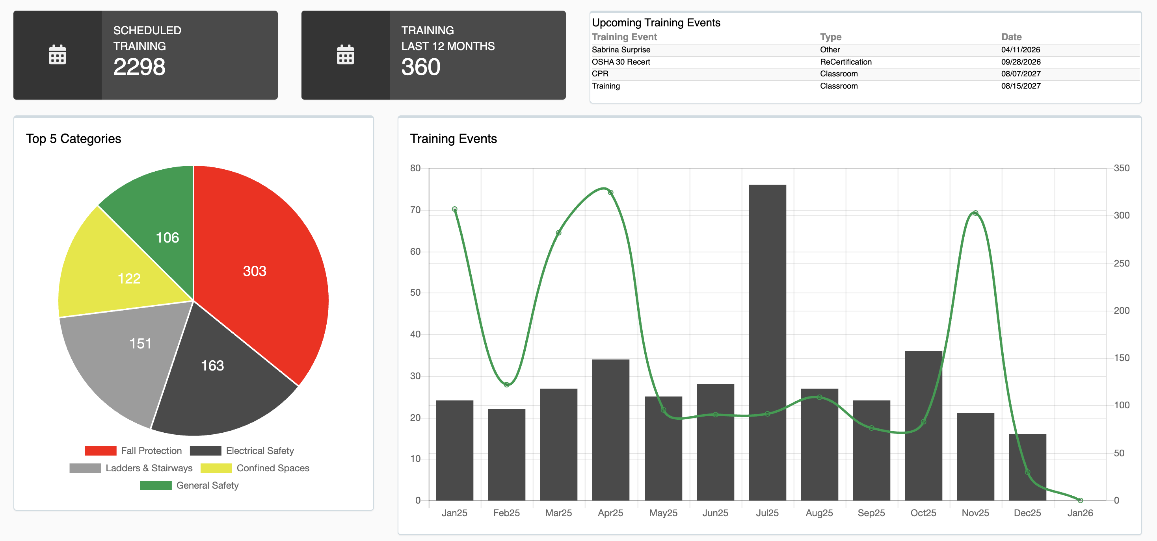Click the Oct25 bar in Training Events

(x=923, y=426)
